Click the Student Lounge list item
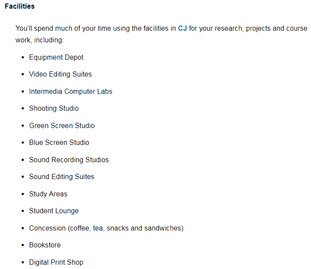 click(x=54, y=211)
